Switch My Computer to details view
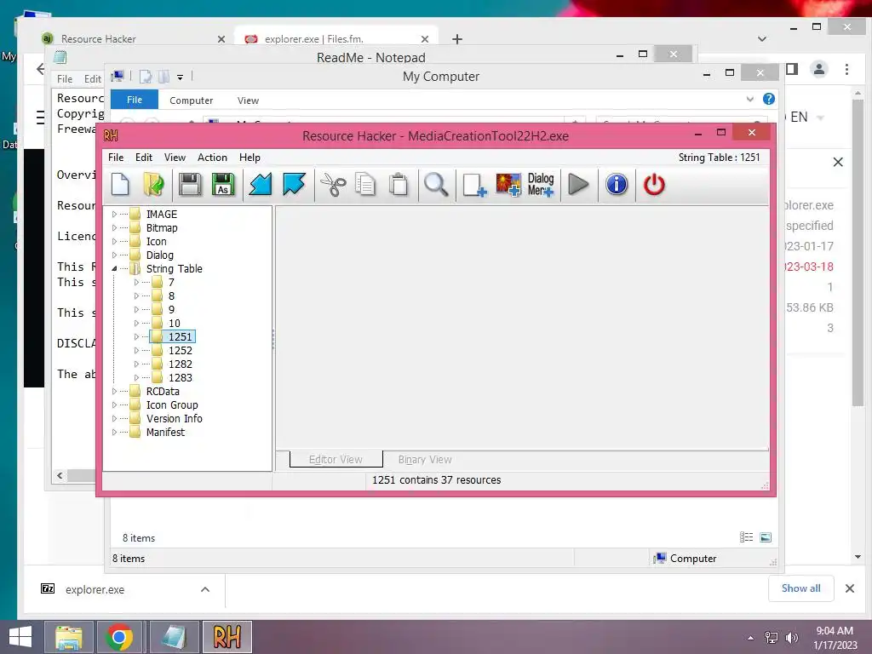 [x=746, y=537]
